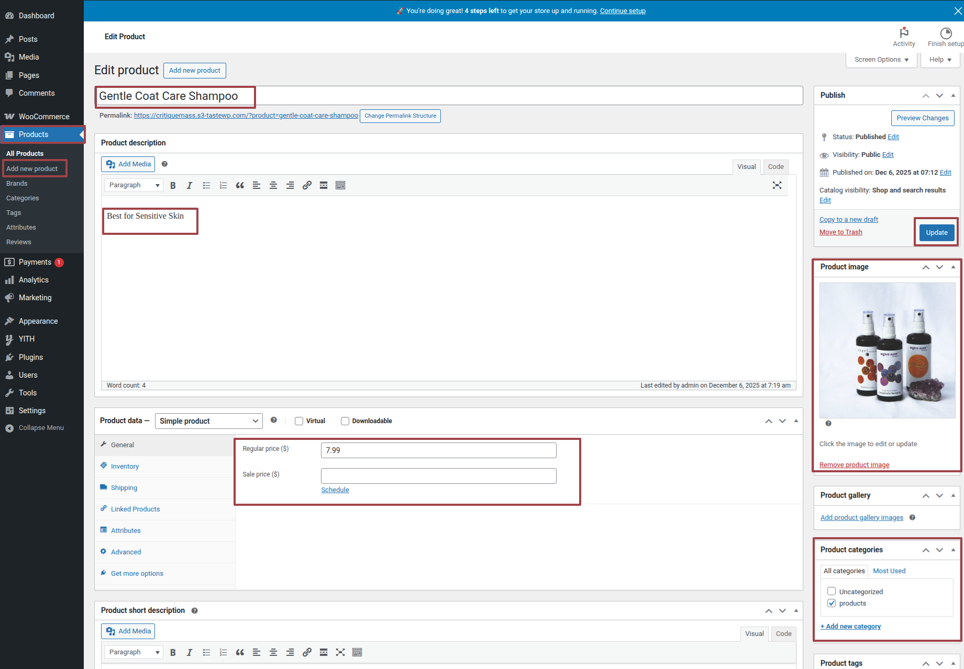
Task: Click the product image thumbnail
Action: click(x=887, y=350)
